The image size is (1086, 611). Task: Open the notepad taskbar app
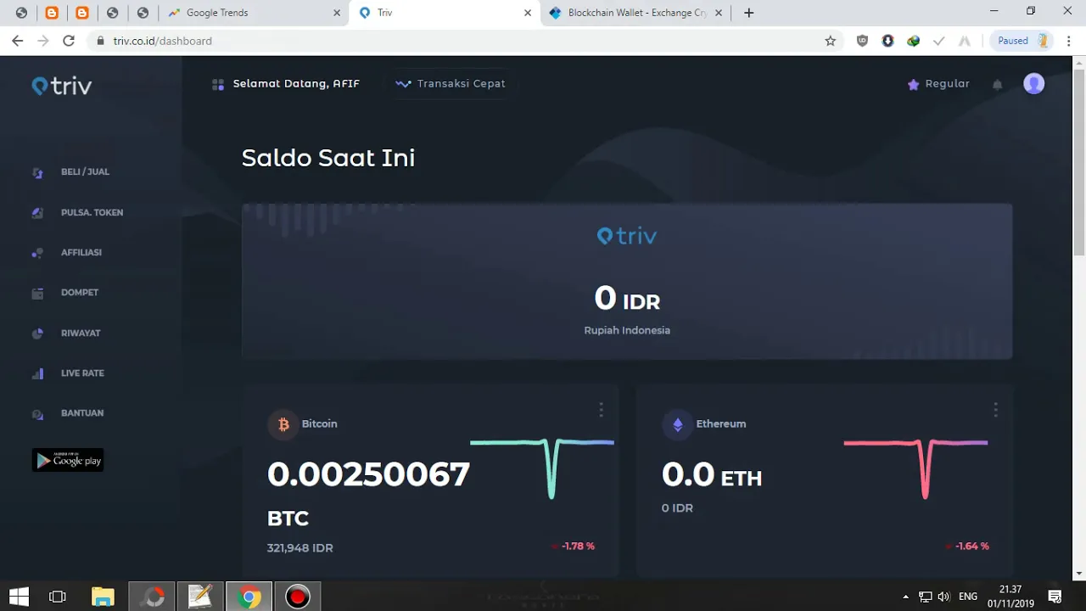pyautogui.click(x=200, y=597)
